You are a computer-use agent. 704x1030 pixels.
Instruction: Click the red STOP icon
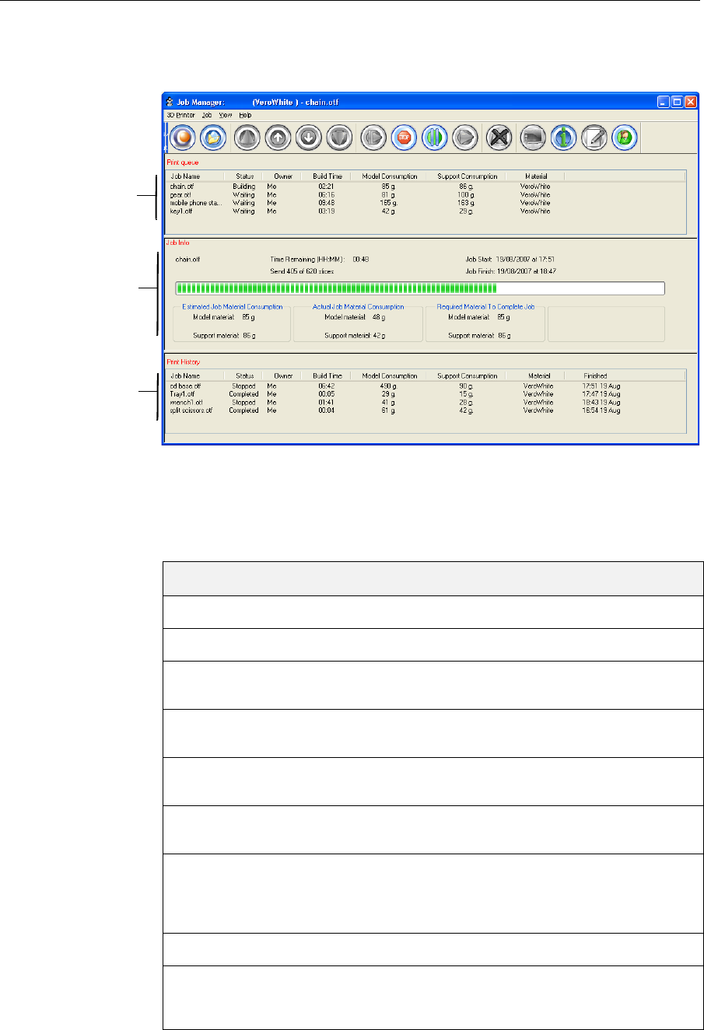point(405,138)
